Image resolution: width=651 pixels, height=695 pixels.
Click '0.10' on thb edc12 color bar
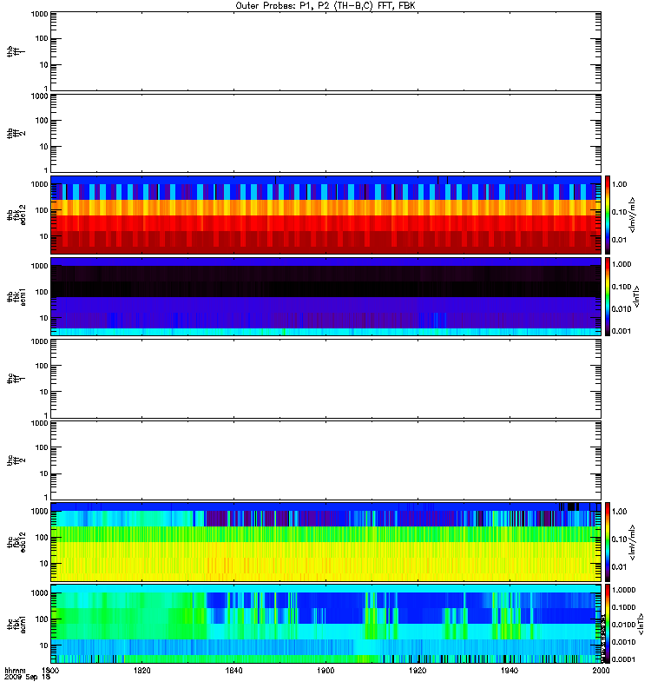tap(620, 212)
